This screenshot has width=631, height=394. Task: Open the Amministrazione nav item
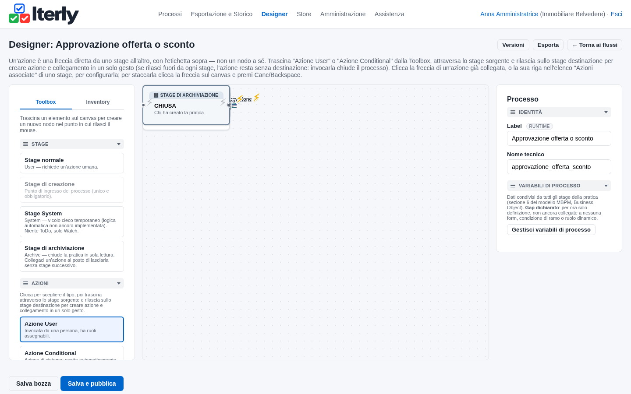pos(343,14)
